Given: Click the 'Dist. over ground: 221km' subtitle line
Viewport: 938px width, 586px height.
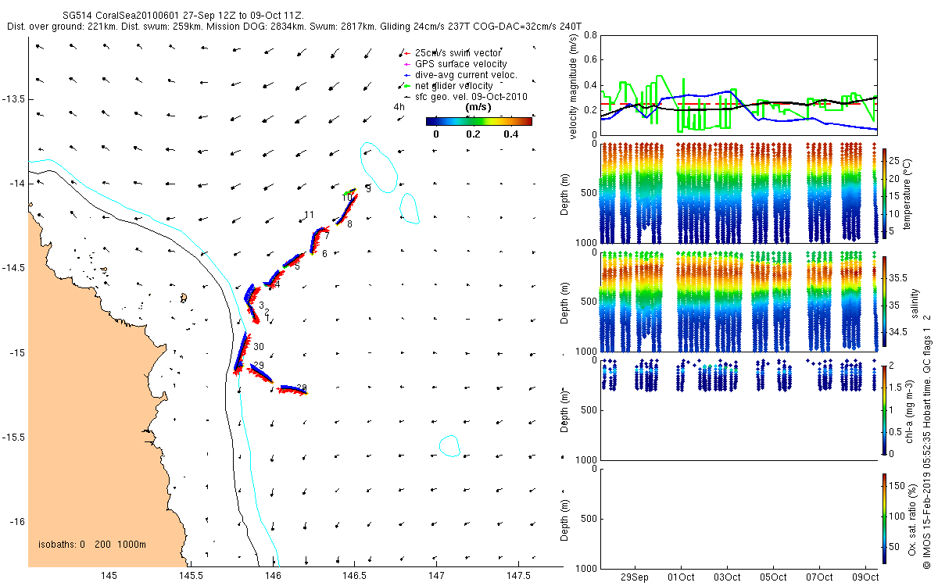Looking at the screenshot, I should tap(293, 26).
